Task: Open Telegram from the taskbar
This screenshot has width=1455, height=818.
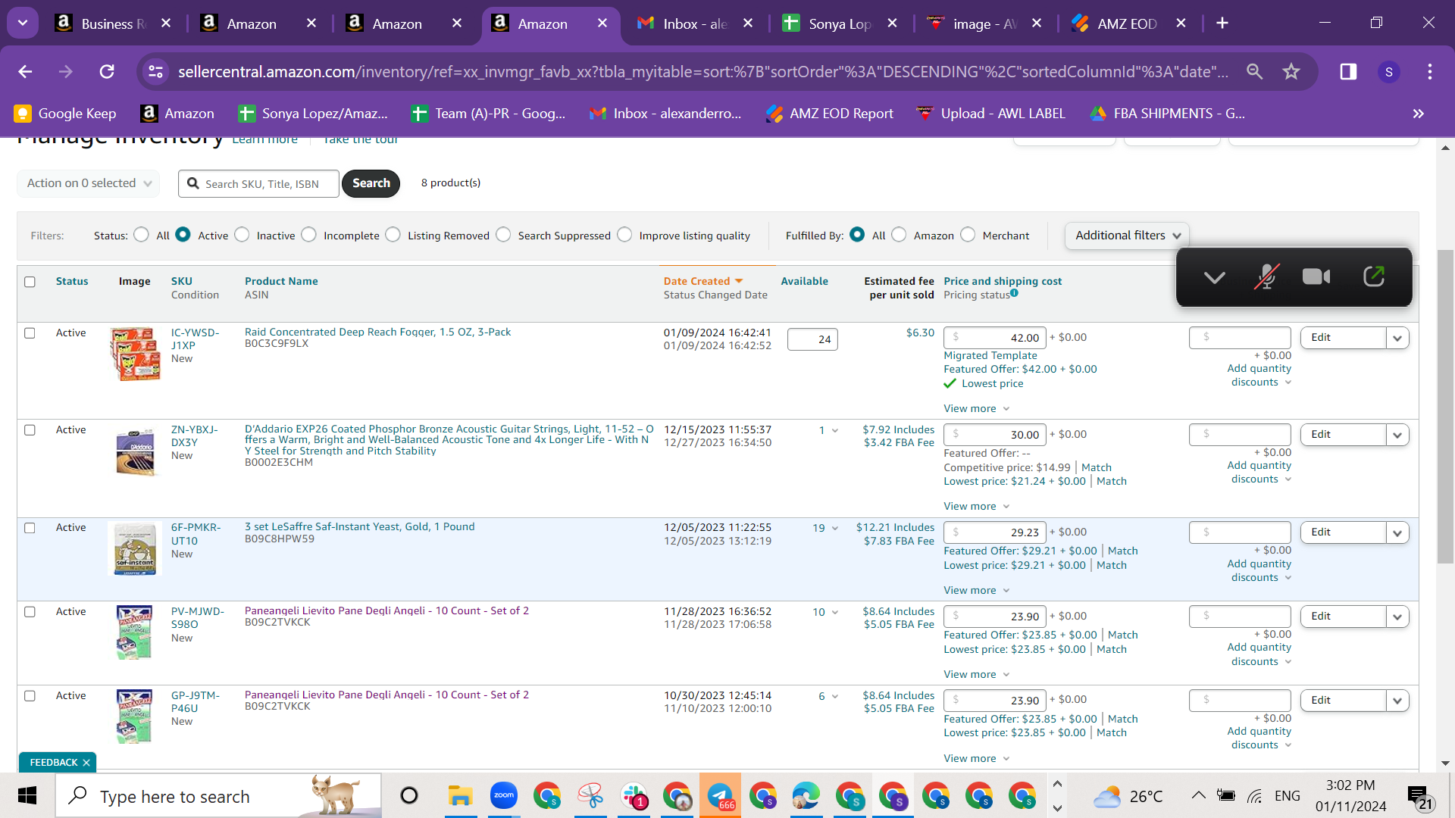Action: pyautogui.click(x=720, y=795)
